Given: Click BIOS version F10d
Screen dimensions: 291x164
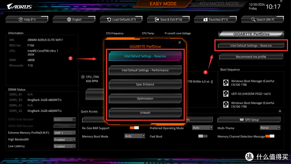Looking at the screenshot, I should pos(31,45).
